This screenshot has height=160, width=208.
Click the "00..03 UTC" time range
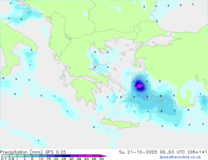[x=172, y=152]
